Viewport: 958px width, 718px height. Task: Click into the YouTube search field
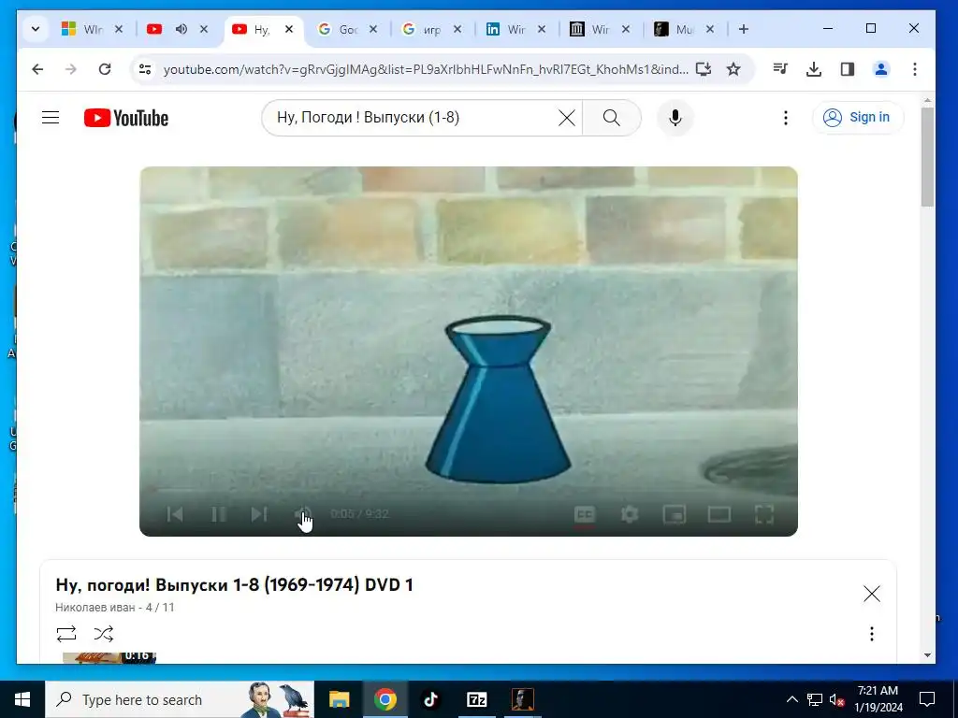tap(413, 118)
